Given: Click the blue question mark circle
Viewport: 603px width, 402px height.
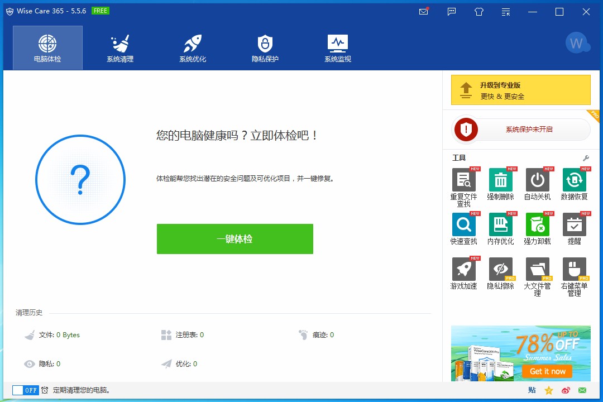Looking at the screenshot, I should pyautogui.click(x=80, y=180).
